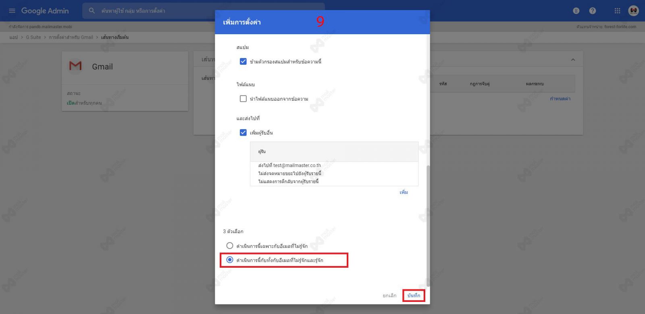Click the ยกเลิก (Cancel) button
645x314 pixels.
tap(389, 295)
